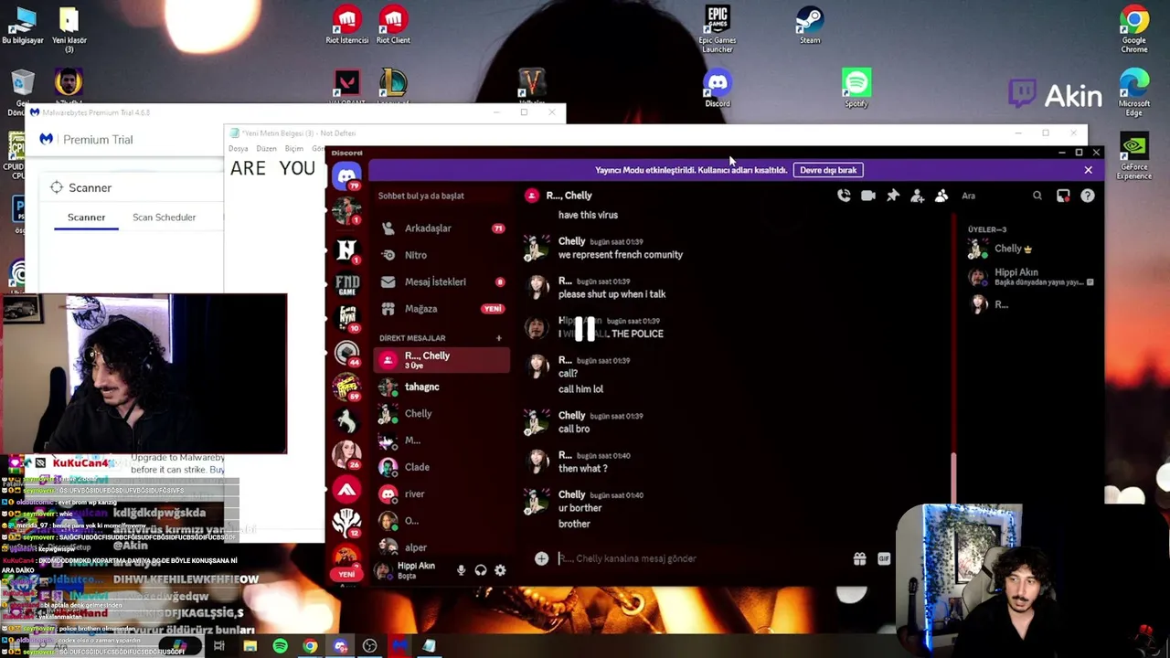
Task: Open Nitro in Discord sidebar
Action: (442, 255)
